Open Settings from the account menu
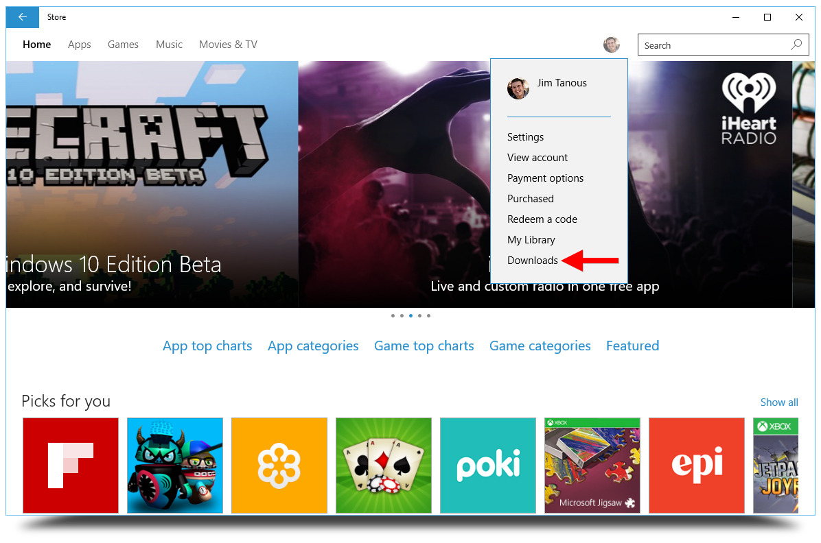 (x=526, y=137)
